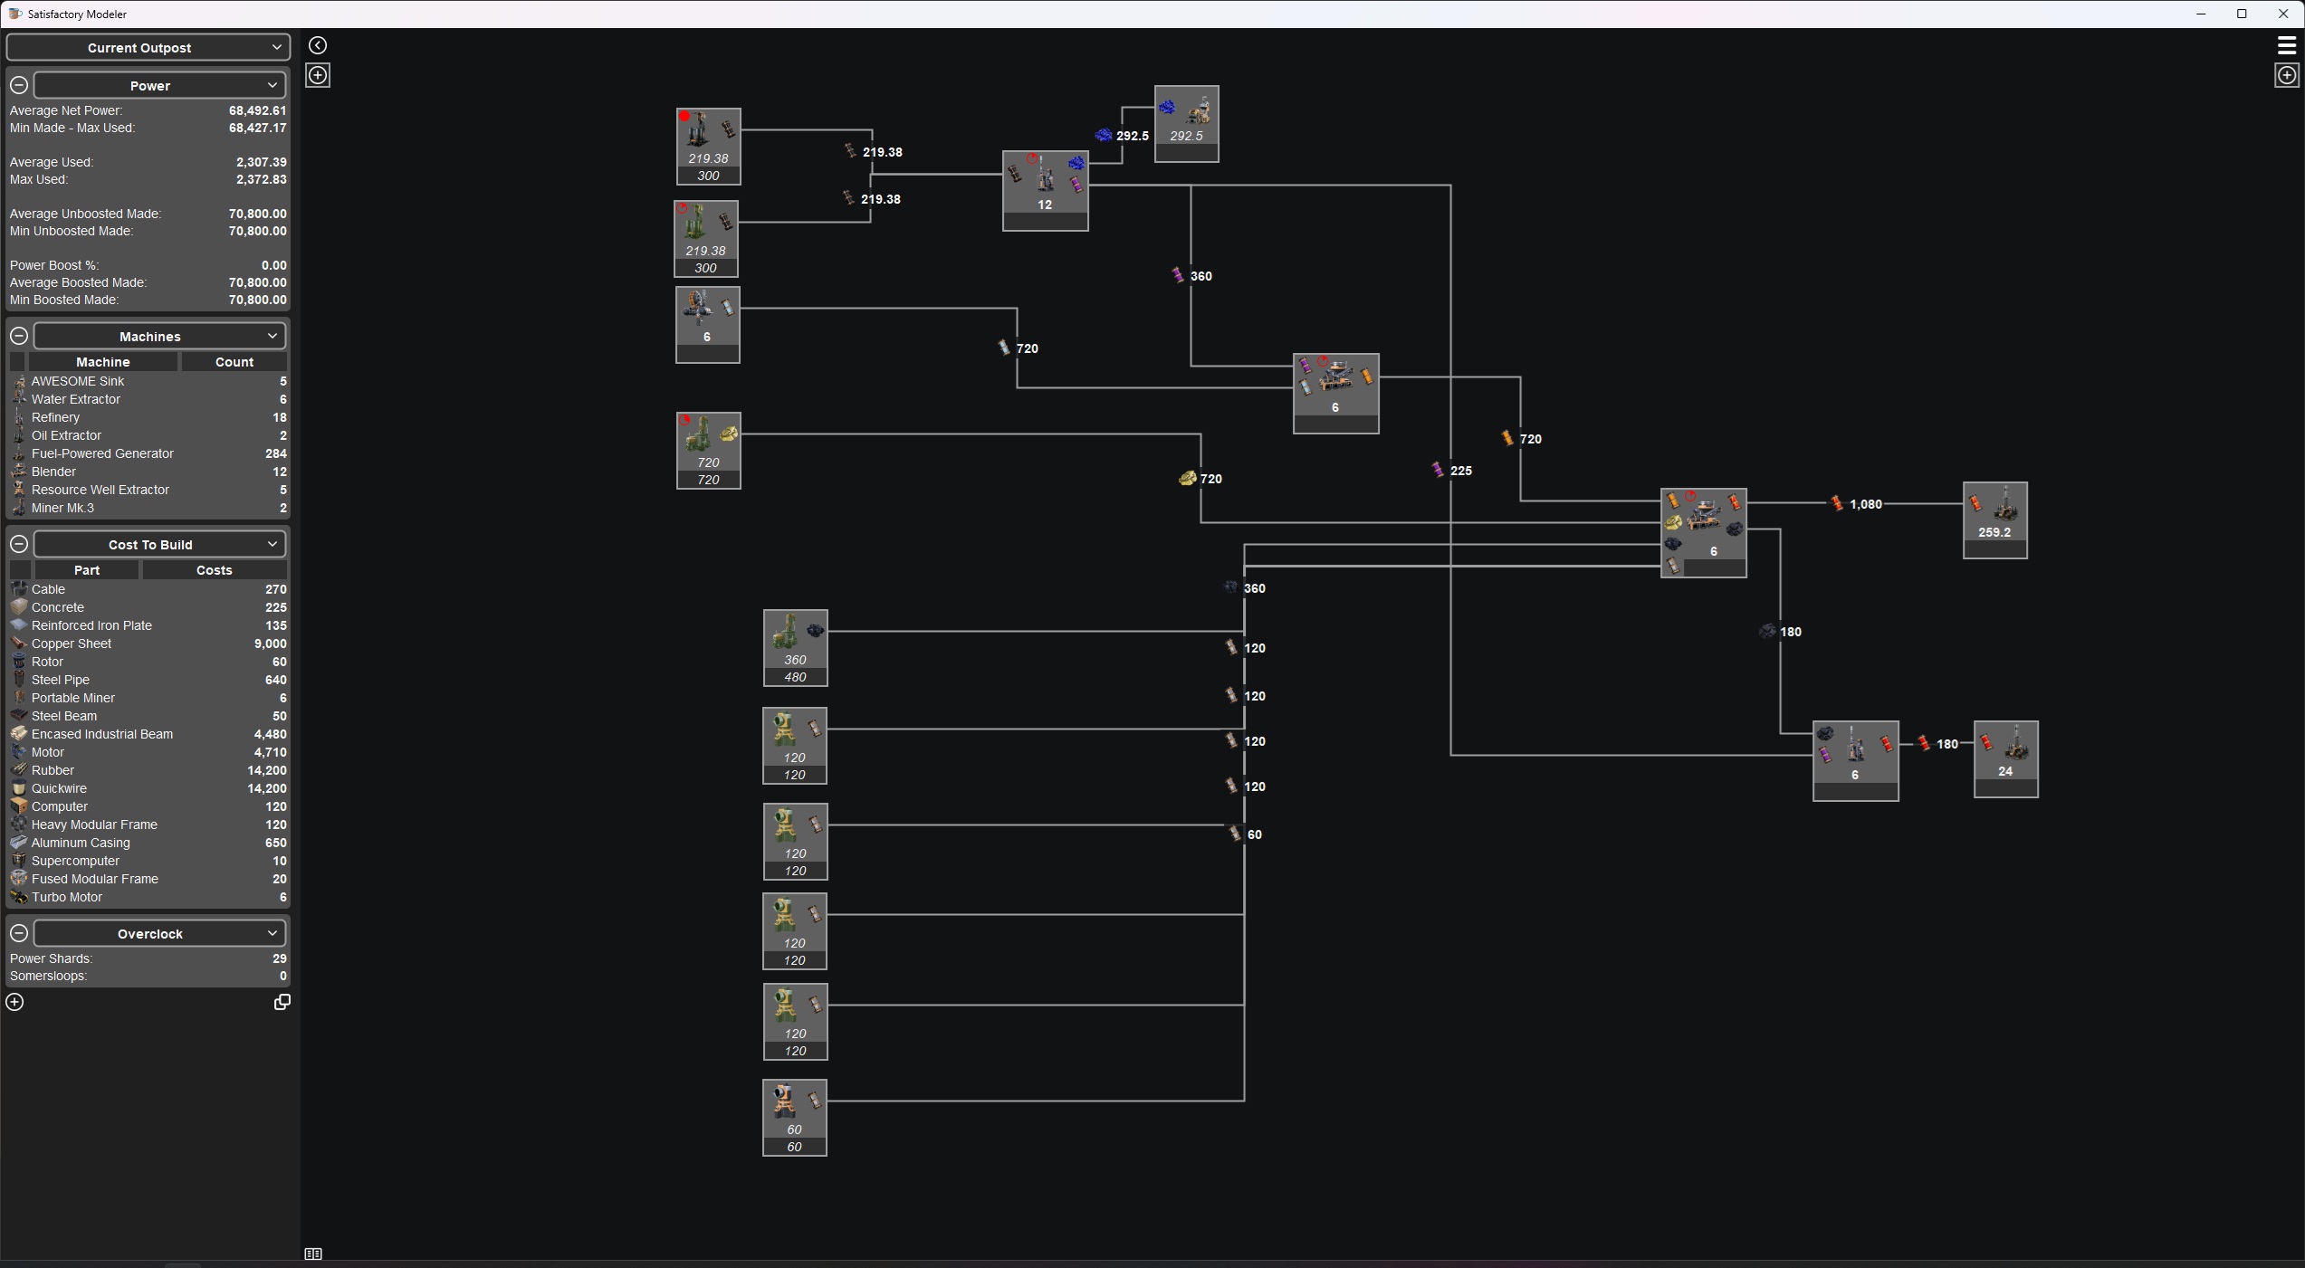The width and height of the screenshot is (2305, 1268).
Task: Click the Machine column header
Action: (102, 362)
